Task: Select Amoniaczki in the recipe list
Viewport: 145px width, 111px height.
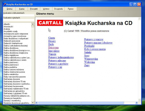Action: (8, 26)
